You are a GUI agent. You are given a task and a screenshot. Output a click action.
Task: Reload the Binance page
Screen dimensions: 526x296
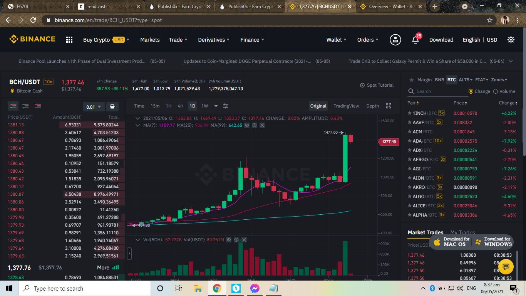(x=33, y=20)
